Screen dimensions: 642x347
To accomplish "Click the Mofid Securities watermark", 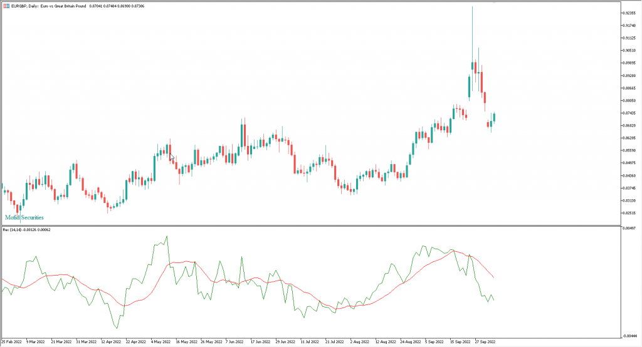I will [24, 217].
